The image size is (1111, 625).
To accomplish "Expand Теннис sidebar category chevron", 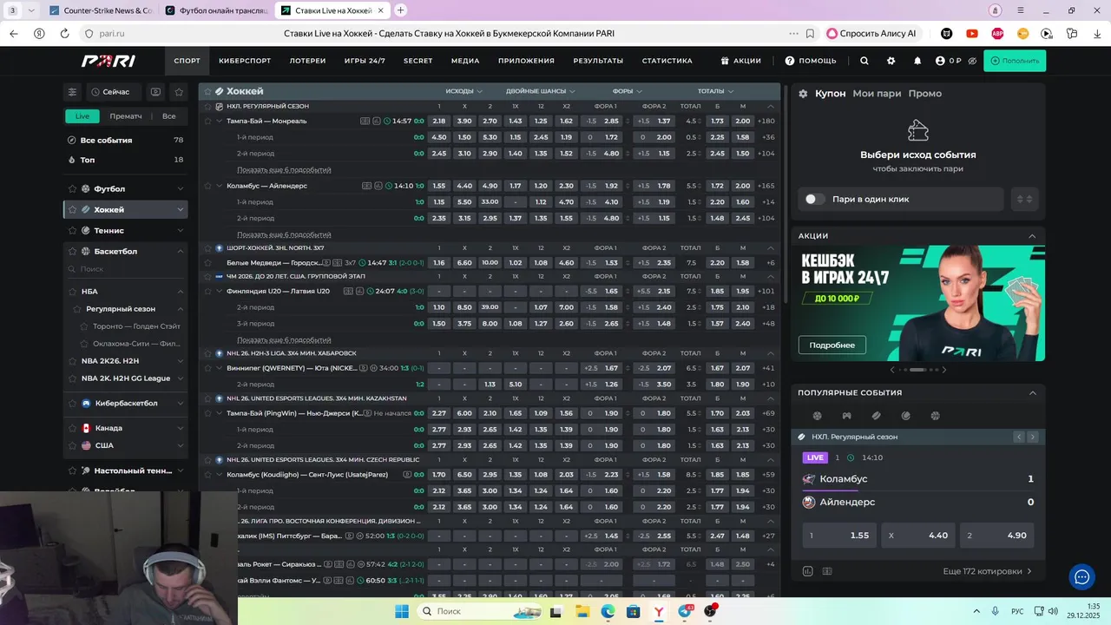I will coord(181,231).
